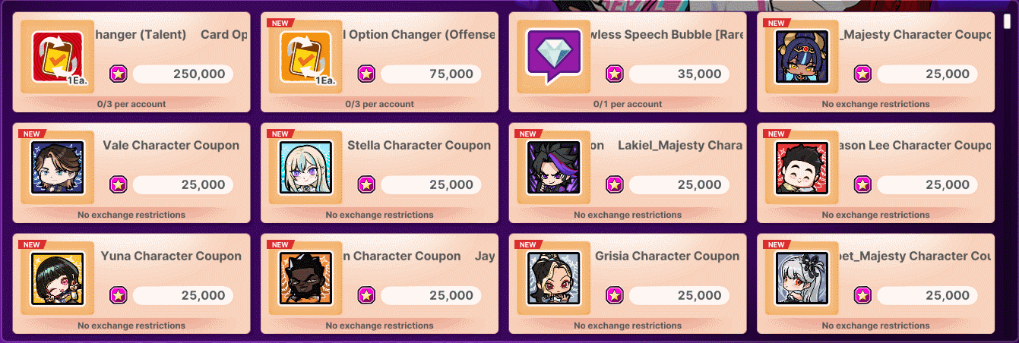
Task: Click the Vale character portrait
Action: point(57,167)
